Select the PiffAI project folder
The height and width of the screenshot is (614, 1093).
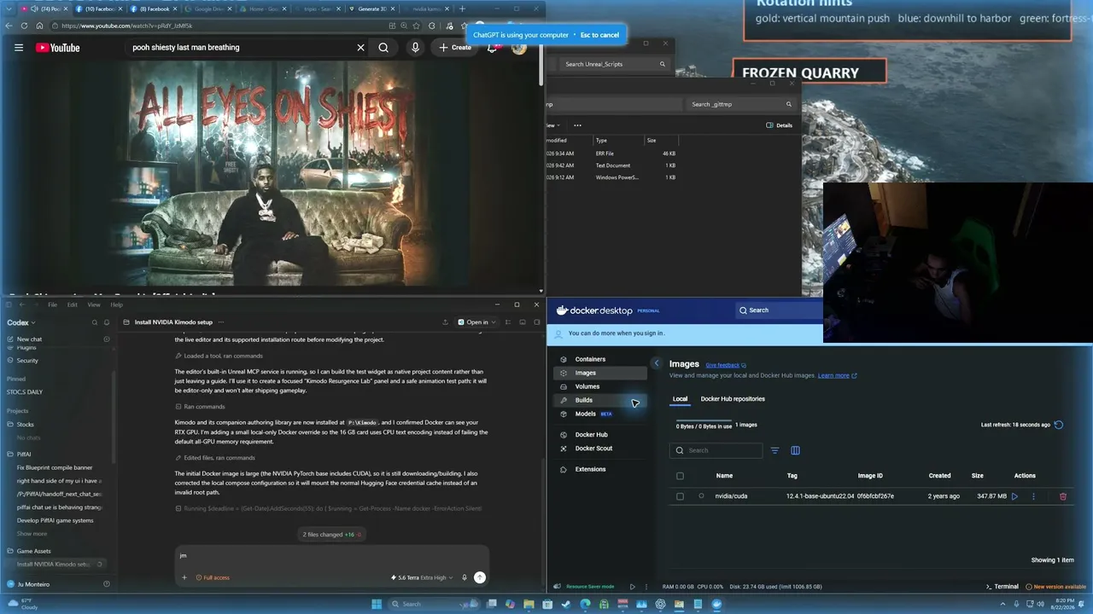(24, 455)
